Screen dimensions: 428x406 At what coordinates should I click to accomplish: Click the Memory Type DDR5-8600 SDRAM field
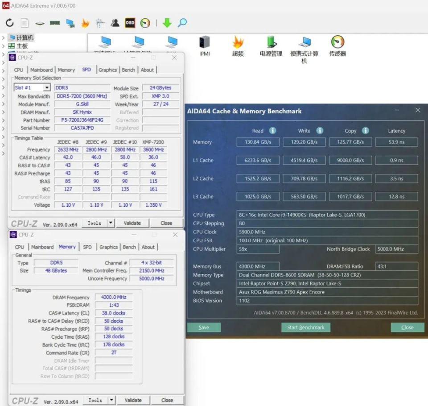tap(327, 275)
